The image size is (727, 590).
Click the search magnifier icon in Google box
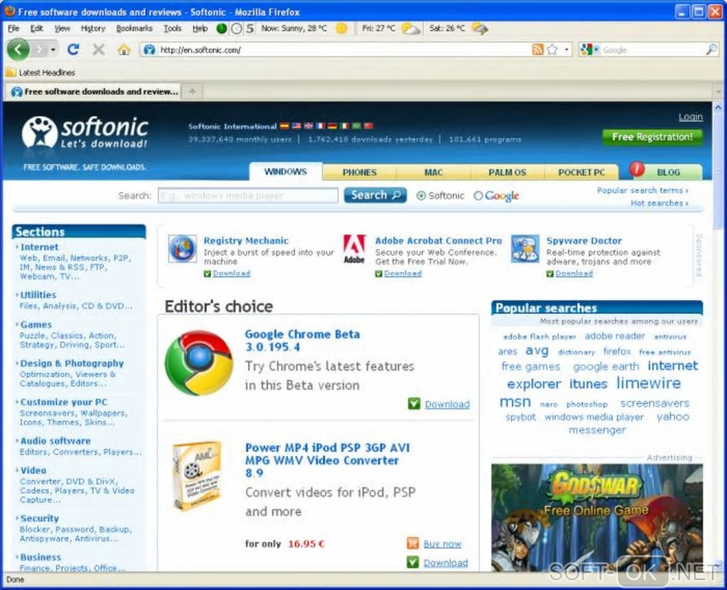[711, 49]
